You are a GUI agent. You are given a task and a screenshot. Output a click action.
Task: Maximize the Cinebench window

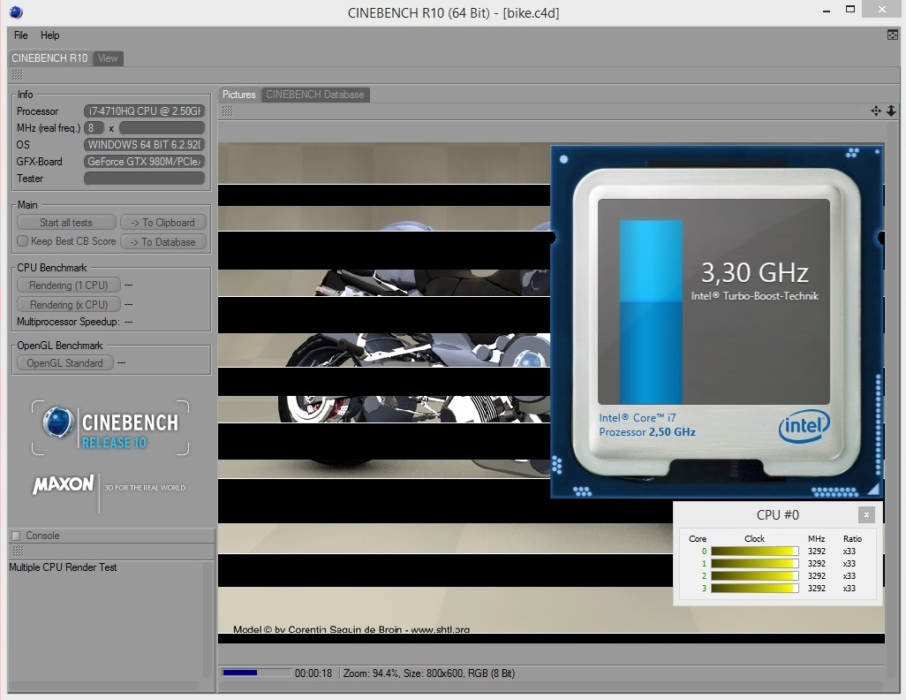[x=850, y=9]
